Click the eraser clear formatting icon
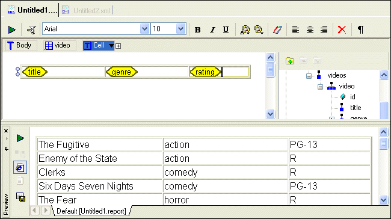Image resolution: width=391 pixels, height=219 pixels. (277, 29)
